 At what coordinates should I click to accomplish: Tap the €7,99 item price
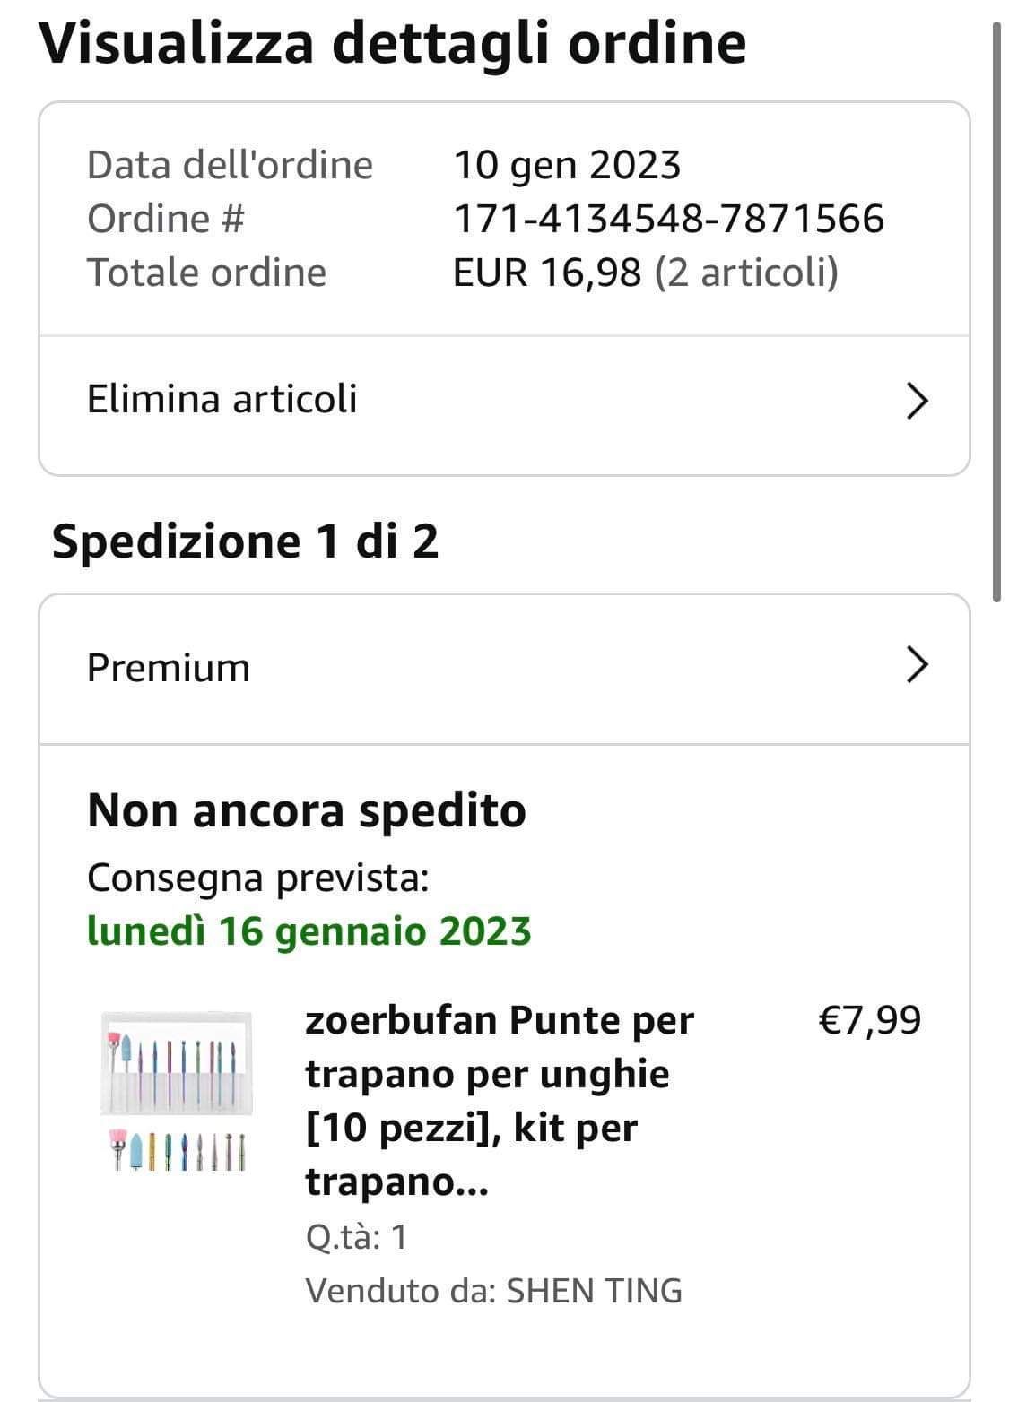(869, 1020)
